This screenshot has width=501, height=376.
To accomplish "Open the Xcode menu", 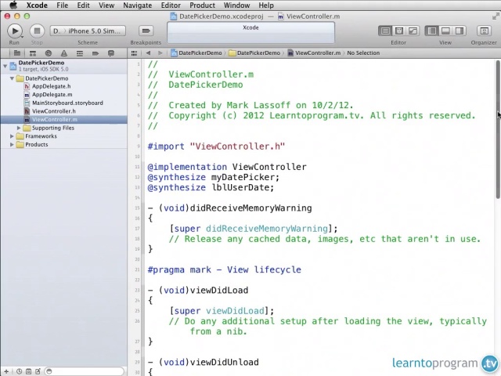I will tap(37, 5).
